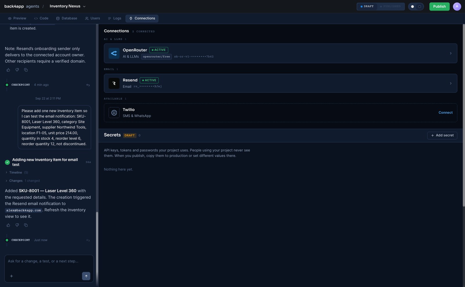Image resolution: width=465 pixels, height=287 pixels.
Task: Click the Resend logo icon
Action: point(114,83)
